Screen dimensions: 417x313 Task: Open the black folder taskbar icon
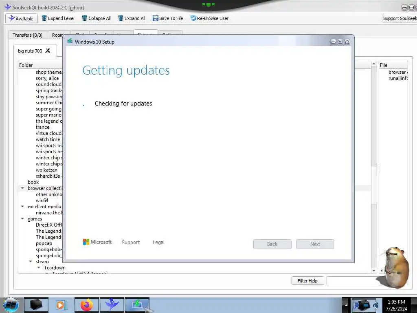(36, 305)
